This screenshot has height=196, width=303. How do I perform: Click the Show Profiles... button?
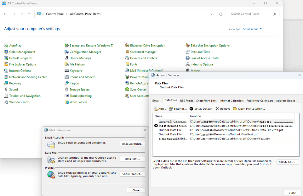click(x=132, y=174)
